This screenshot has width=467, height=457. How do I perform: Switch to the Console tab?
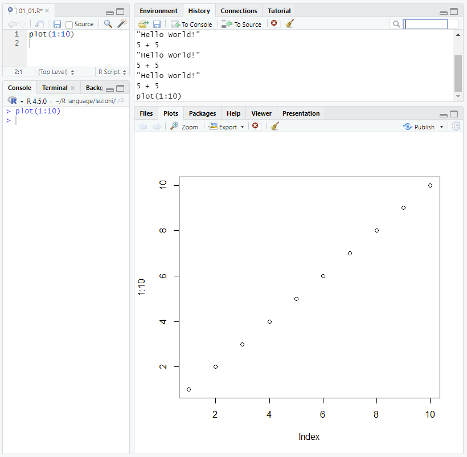click(x=20, y=88)
